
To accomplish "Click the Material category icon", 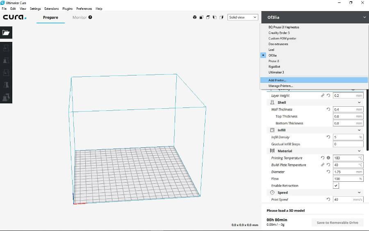I will point(272,151).
